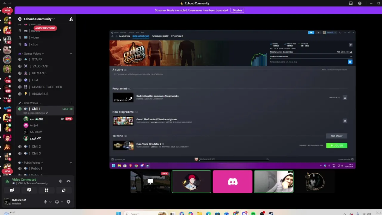Join Chill 2 voice channel
Viewport: 382px width, 215px height.
tap(45, 146)
